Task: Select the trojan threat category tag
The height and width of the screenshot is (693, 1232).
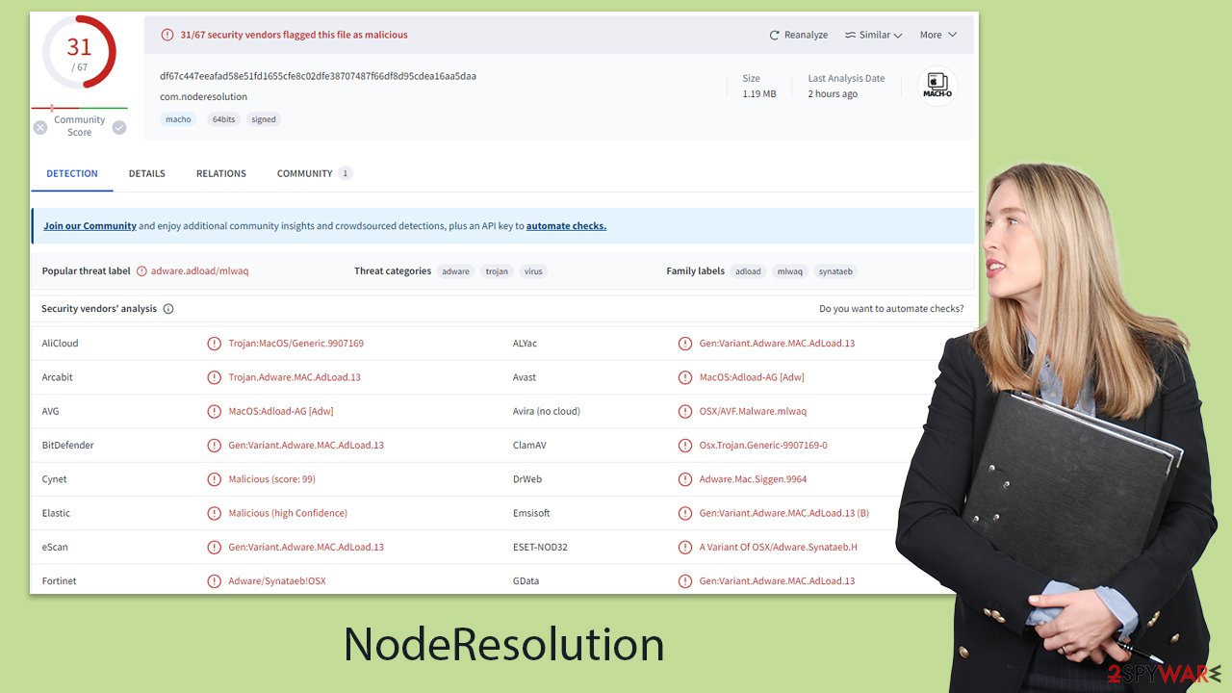Action: coord(497,271)
